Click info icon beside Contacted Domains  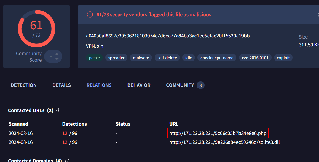click(67, 160)
